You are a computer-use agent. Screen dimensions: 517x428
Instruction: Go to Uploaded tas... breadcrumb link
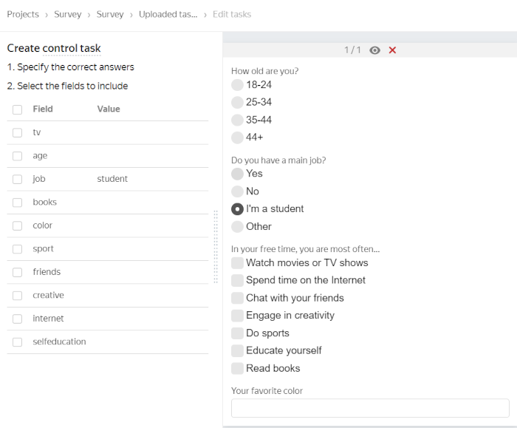point(168,14)
